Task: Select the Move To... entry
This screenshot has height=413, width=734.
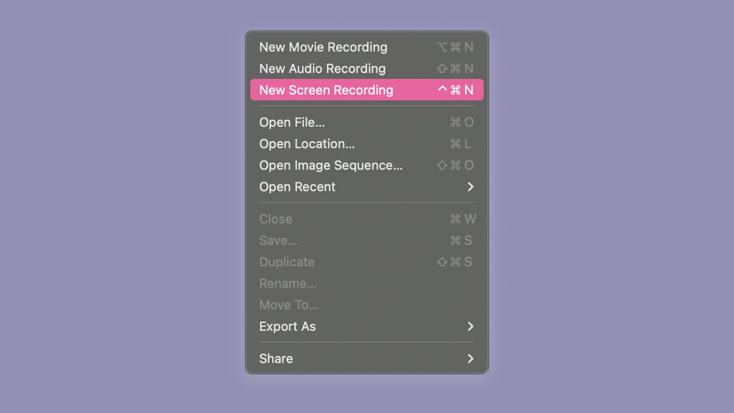Action: [289, 304]
